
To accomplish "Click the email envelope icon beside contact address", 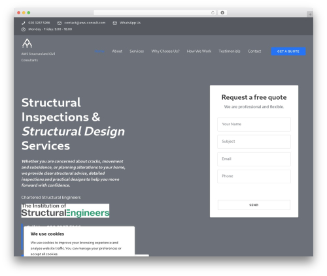I will (60, 23).
